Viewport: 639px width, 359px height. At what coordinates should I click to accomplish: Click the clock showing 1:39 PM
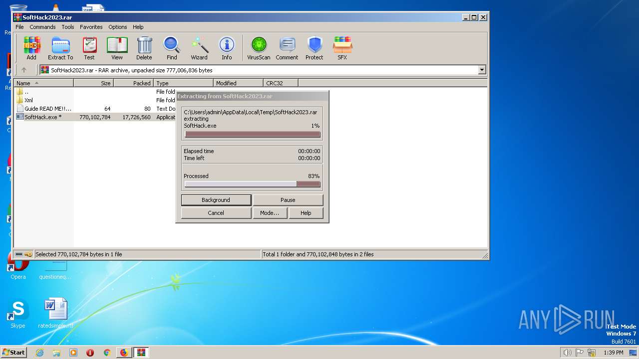coord(613,353)
